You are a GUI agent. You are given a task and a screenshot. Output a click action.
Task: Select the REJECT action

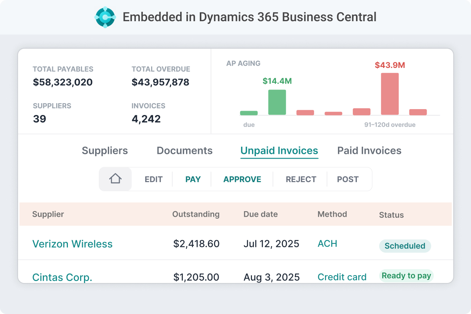click(x=301, y=179)
